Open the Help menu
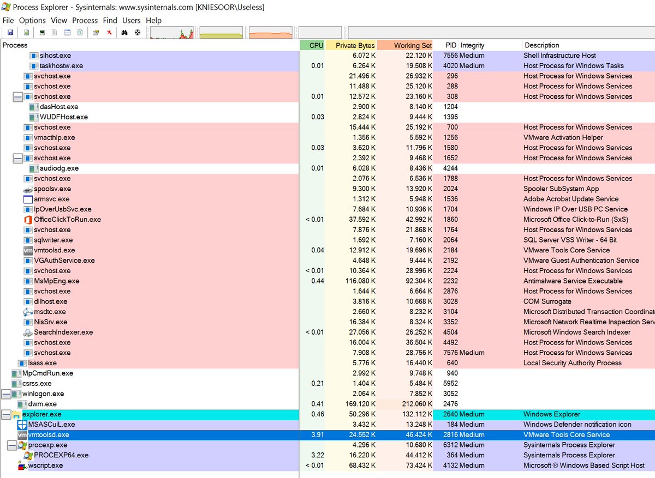 [x=154, y=20]
